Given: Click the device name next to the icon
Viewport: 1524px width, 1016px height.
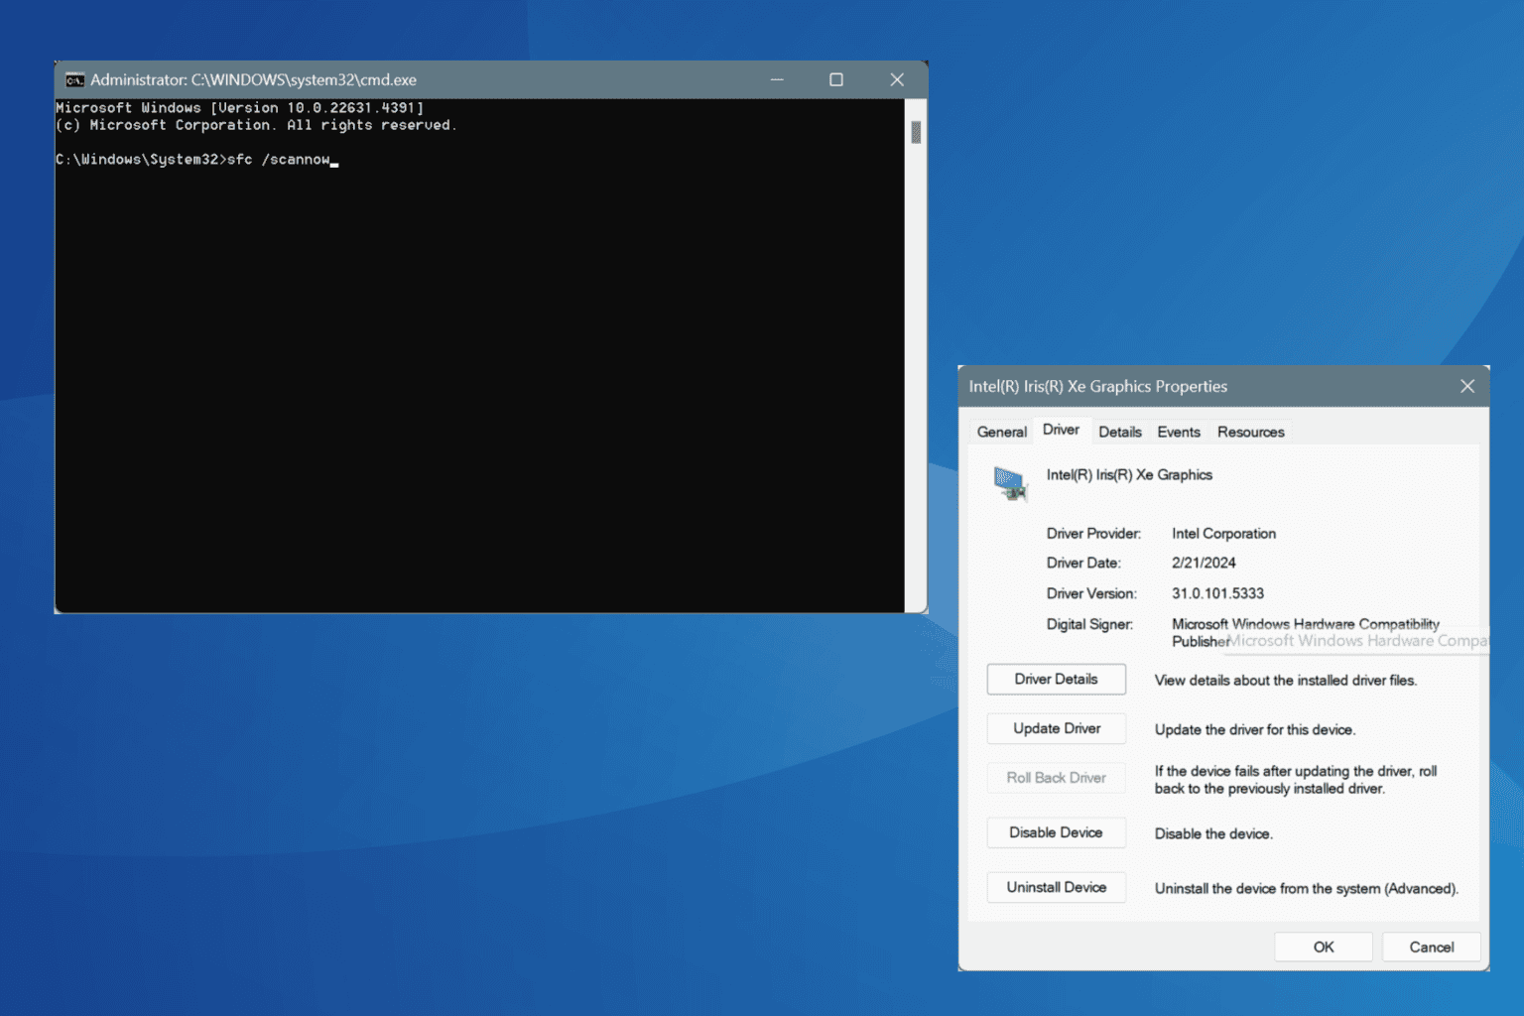Looking at the screenshot, I should 1129,474.
